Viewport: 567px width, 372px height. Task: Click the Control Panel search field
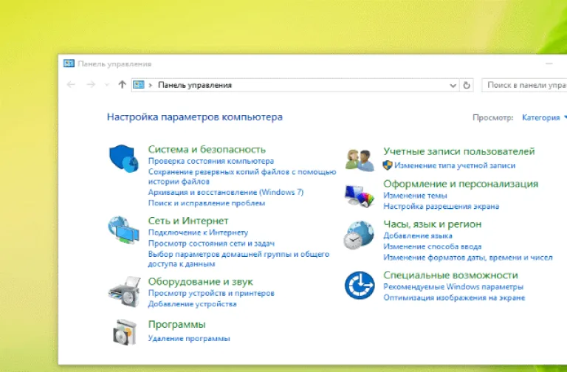click(524, 86)
